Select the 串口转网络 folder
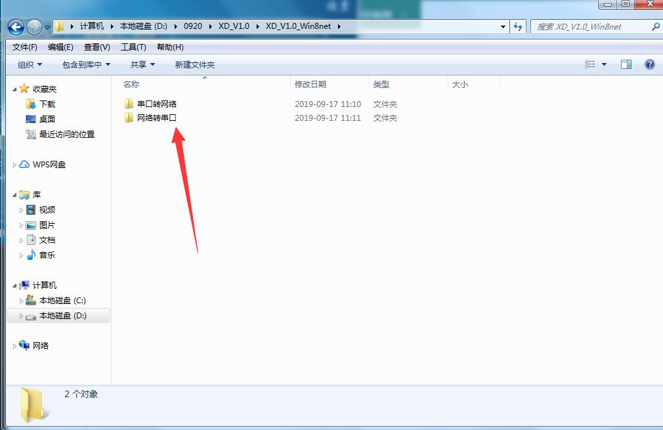 pos(156,104)
